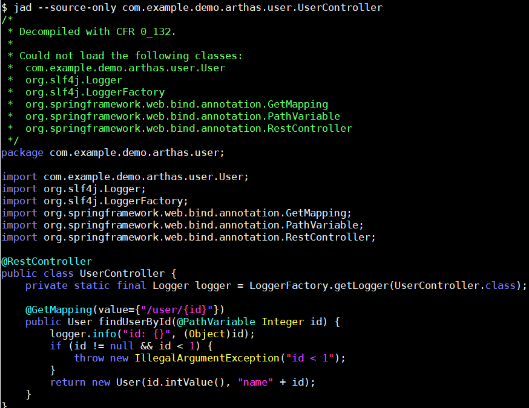This screenshot has height=408, width=529.
Task: Select the comment line 'org.slf4j.LoggerFactory'
Action: pos(95,92)
